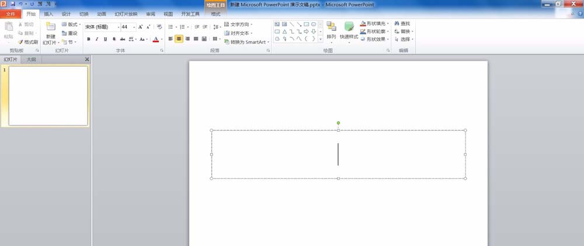584x246 pixels.
Task: Click the Clear Formatting icon
Action: pyautogui.click(x=159, y=27)
